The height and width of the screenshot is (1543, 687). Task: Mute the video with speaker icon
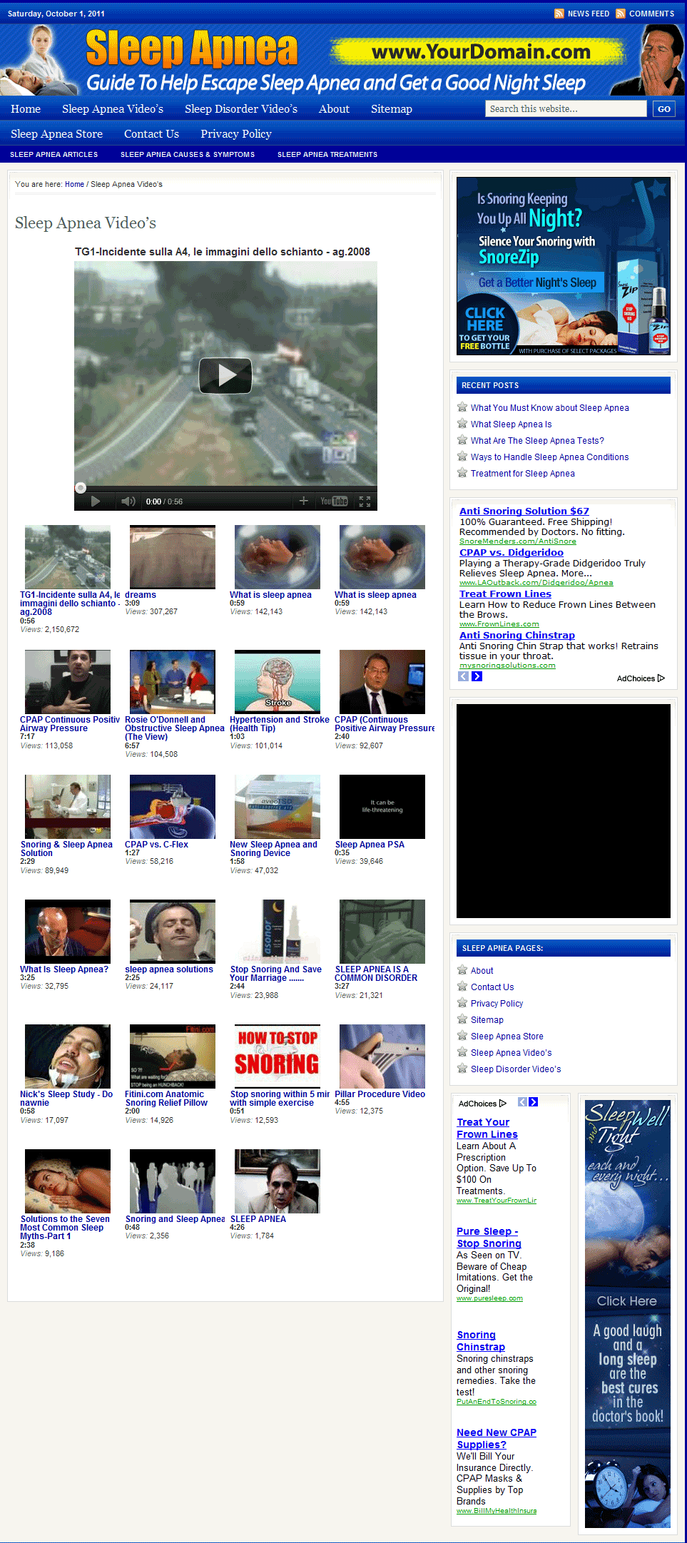[128, 501]
